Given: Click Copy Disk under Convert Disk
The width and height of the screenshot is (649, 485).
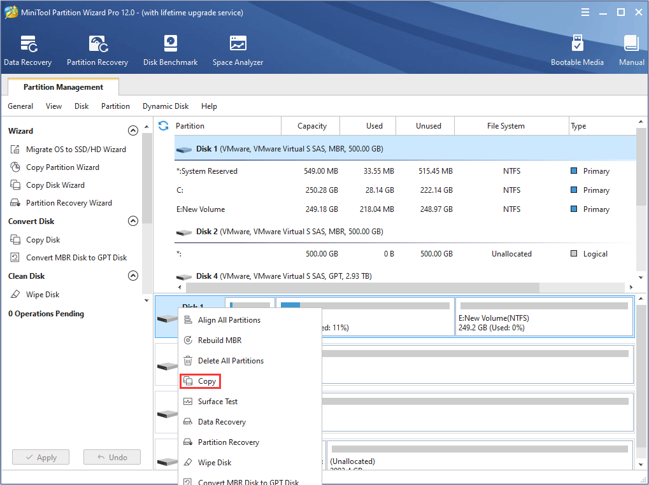Looking at the screenshot, I should coord(43,240).
